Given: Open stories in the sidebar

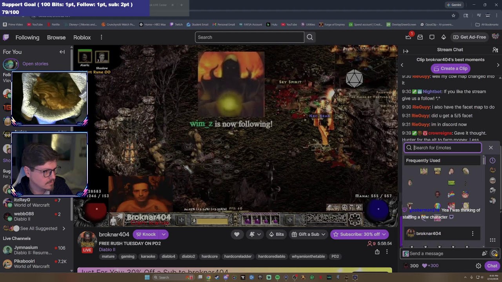Looking at the screenshot, I should click(35, 64).
